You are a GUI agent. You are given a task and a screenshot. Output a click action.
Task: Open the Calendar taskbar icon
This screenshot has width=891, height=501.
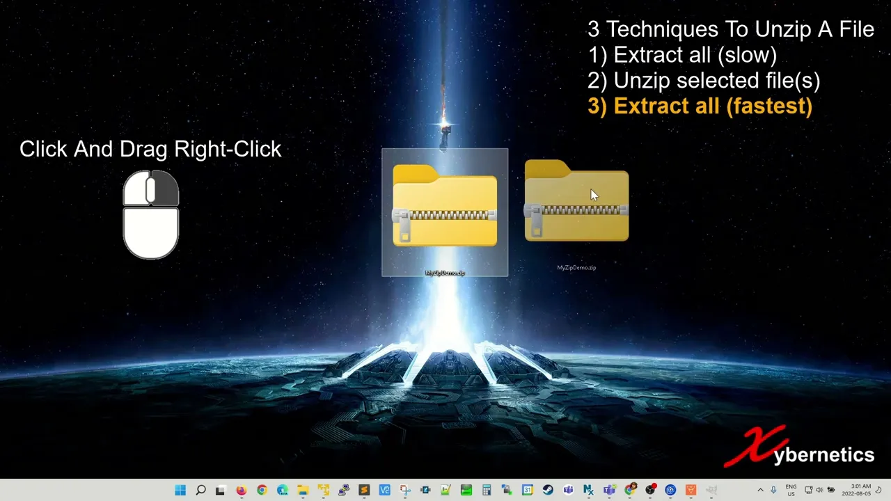pyautogui.click(x=527, y=490)
